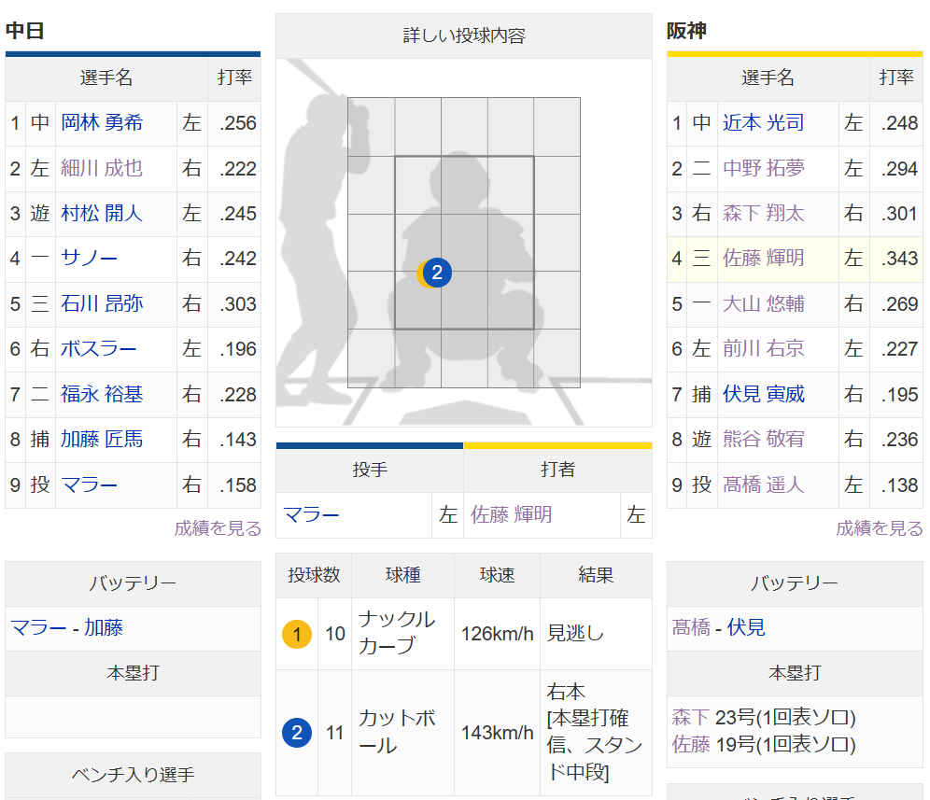Click the 中日 team heading
Image resolution: width=930 pixels, height=800 pixels.
pos(25,30)
